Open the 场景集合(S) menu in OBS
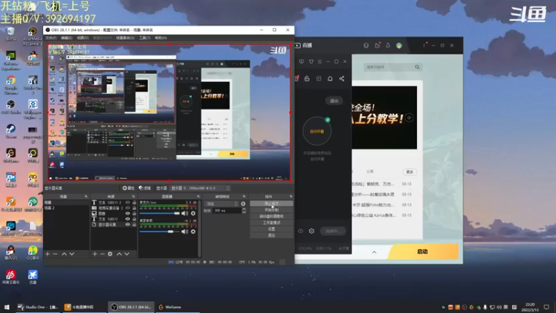Image resolution: width=556 pixels, height=313 pixels. (x=125, y=38)
